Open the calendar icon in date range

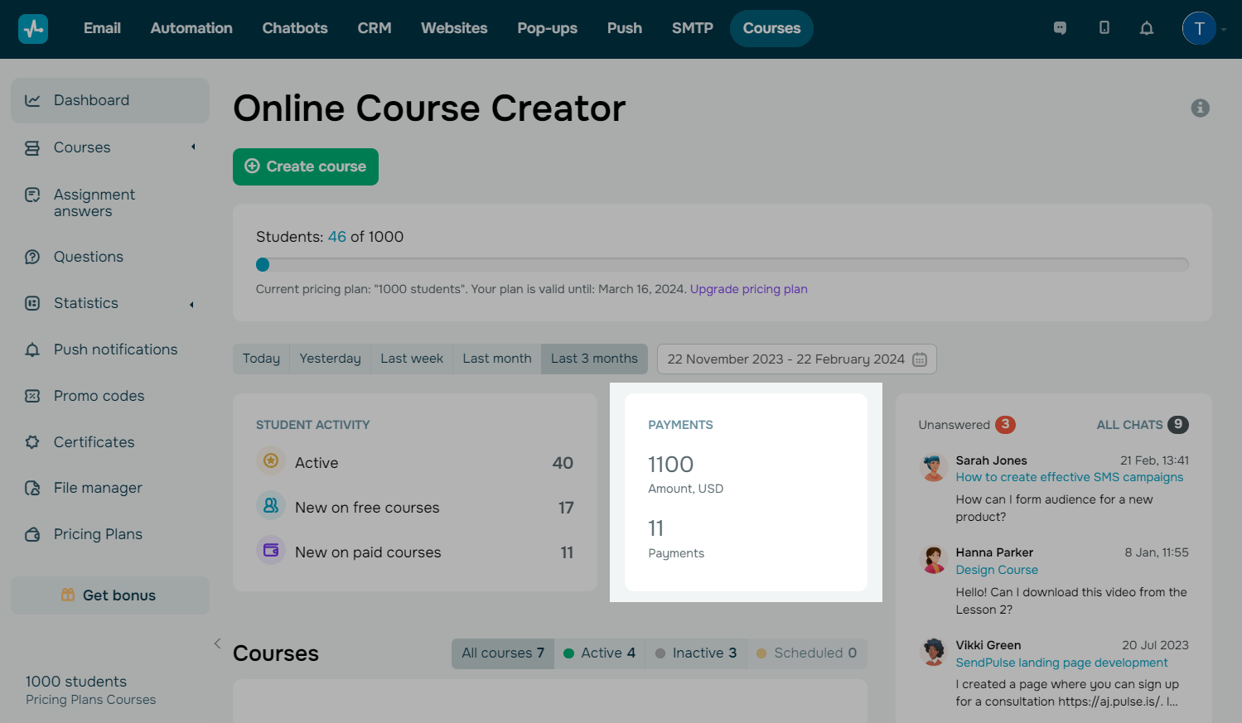[920, 359]
